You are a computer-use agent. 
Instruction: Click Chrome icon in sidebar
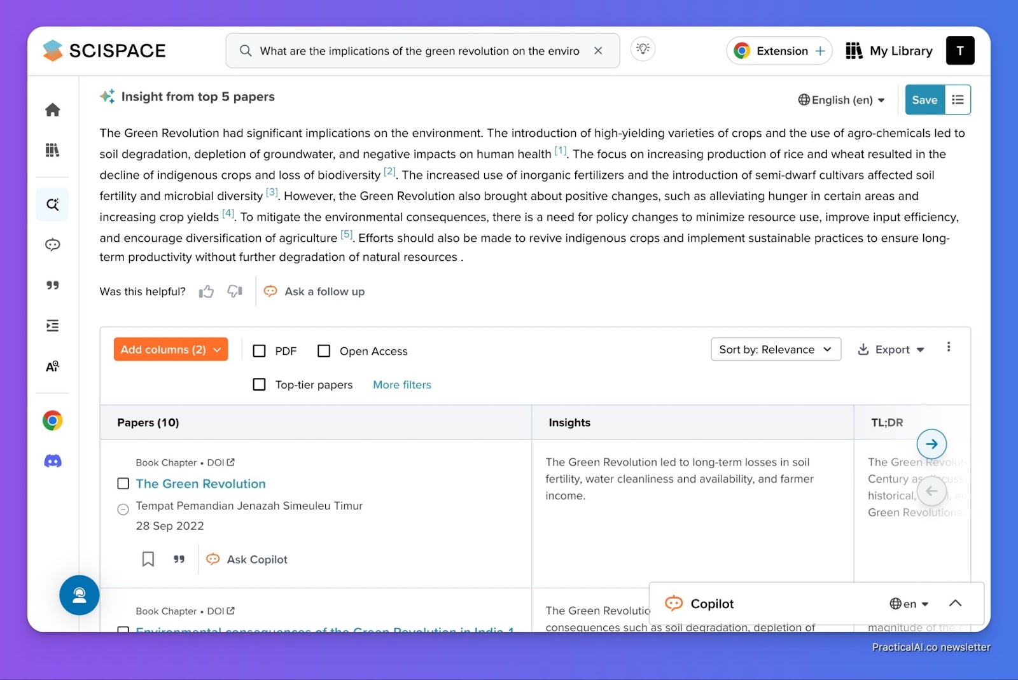[53, 420]
